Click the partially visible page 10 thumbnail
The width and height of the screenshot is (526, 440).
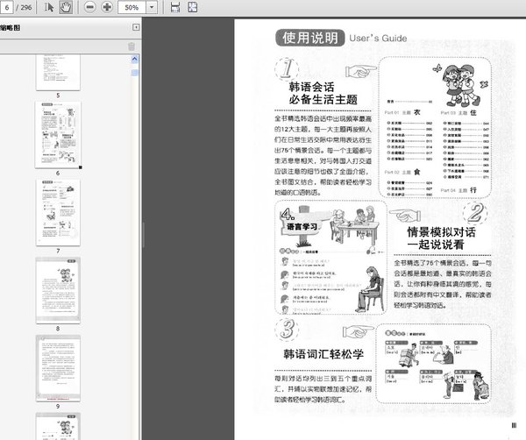point(58,426)
